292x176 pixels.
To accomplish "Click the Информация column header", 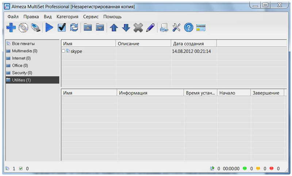I will pyautogui.click(x=150, y=93).
